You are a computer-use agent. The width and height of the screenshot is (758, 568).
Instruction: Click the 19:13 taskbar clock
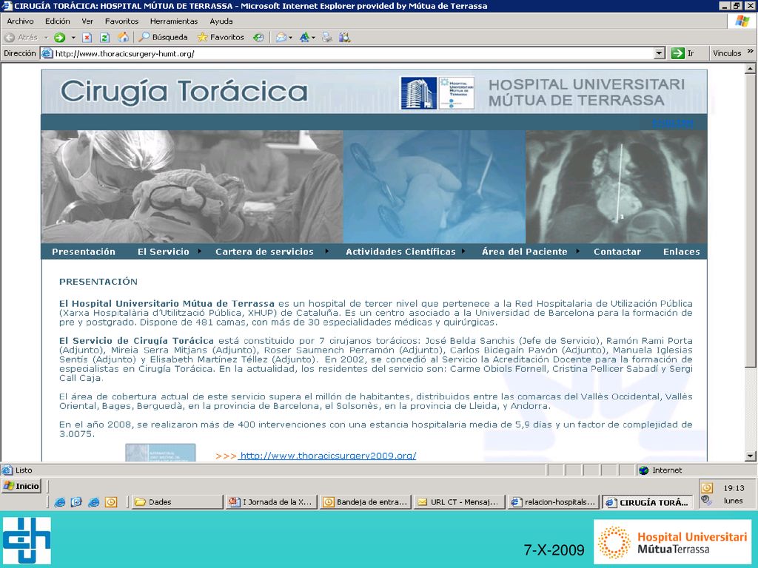click(734, 488)
